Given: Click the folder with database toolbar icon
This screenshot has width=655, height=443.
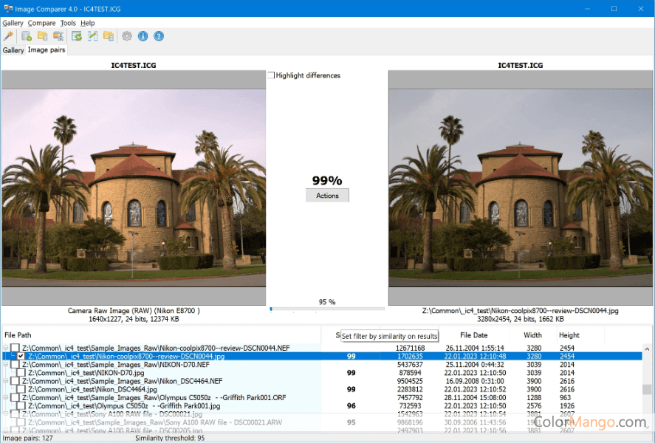Looking at the screenshot, I should [x=42, y=36].
